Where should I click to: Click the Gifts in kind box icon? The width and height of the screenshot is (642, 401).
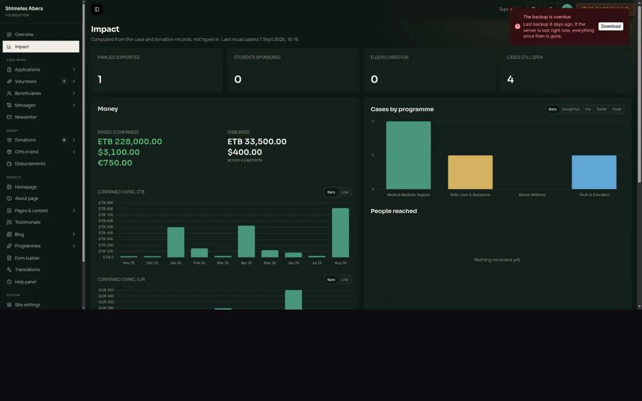coord(9,152)
